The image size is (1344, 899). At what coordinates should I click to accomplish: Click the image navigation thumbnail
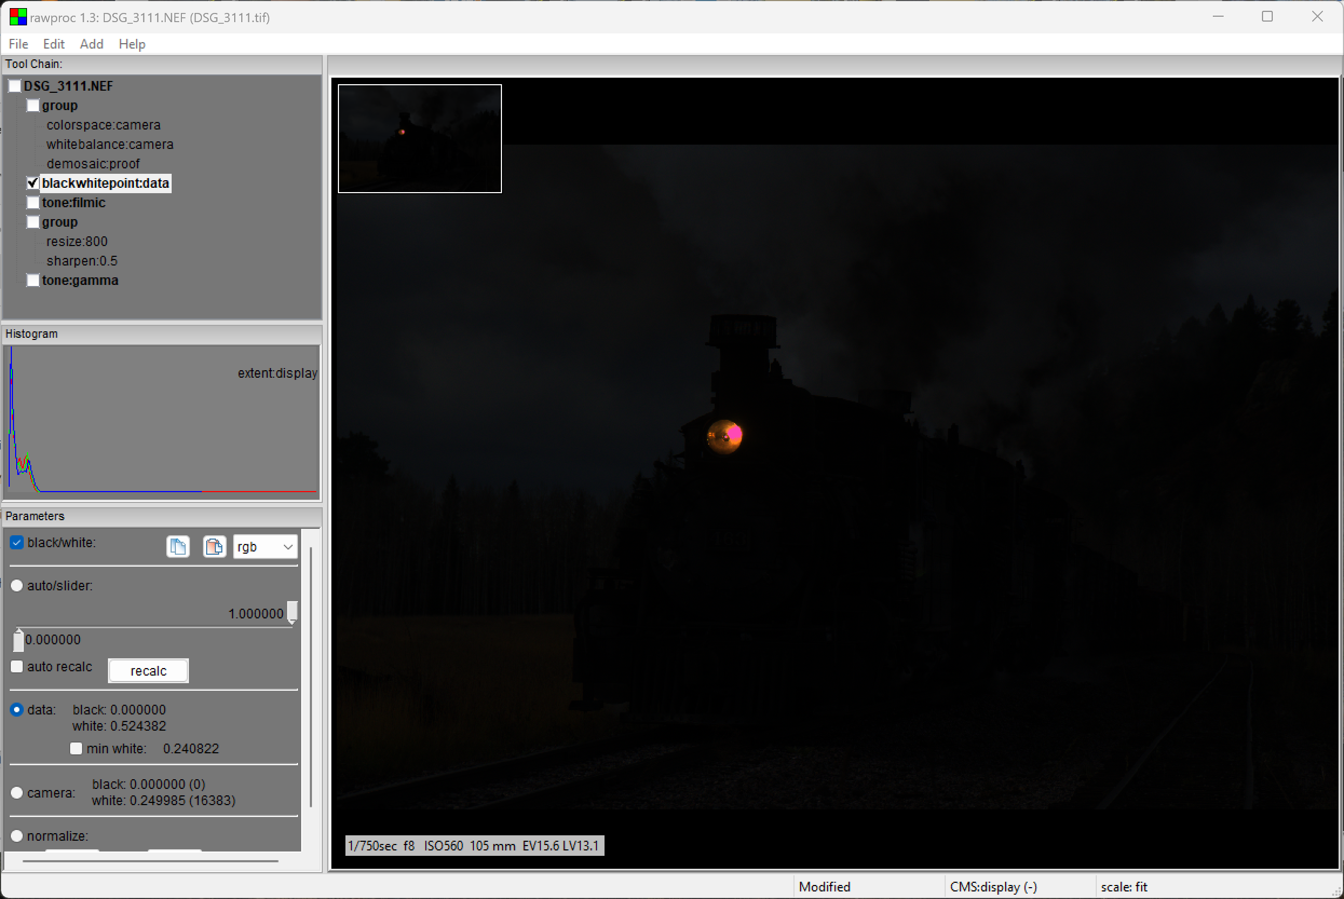[419, 139]
